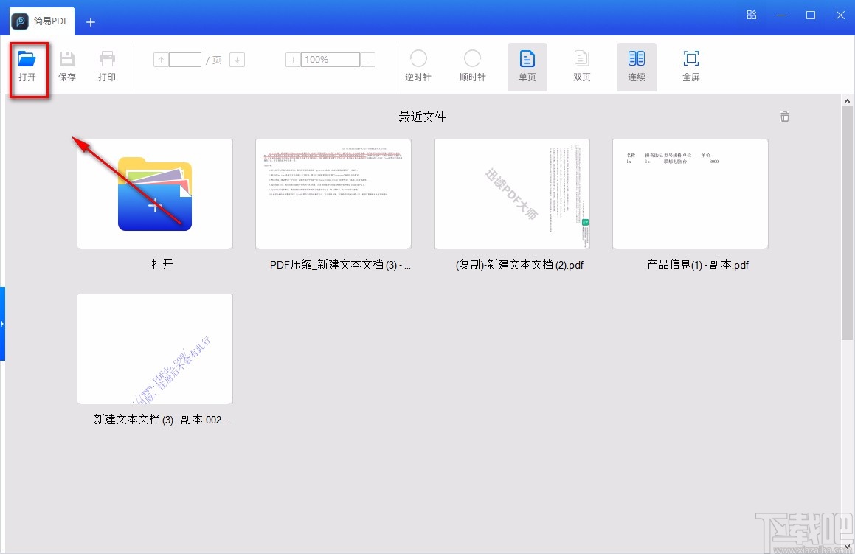The width and height of the screenshot is (855, 554).
Task: Select the 简易PDF tab
Action: 41,21
